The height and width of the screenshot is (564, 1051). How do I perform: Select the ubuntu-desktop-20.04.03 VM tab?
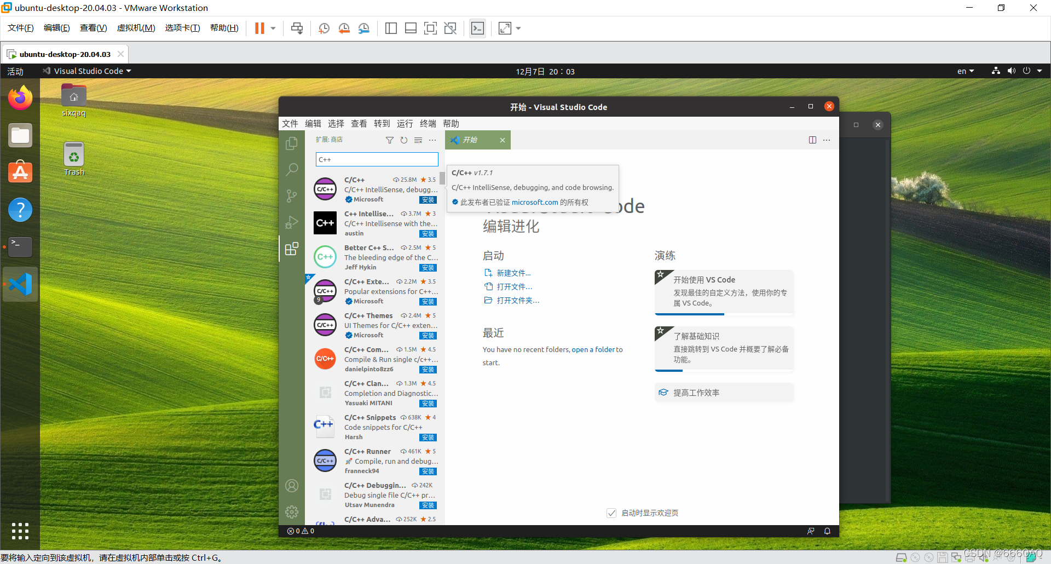click(65, 54)
